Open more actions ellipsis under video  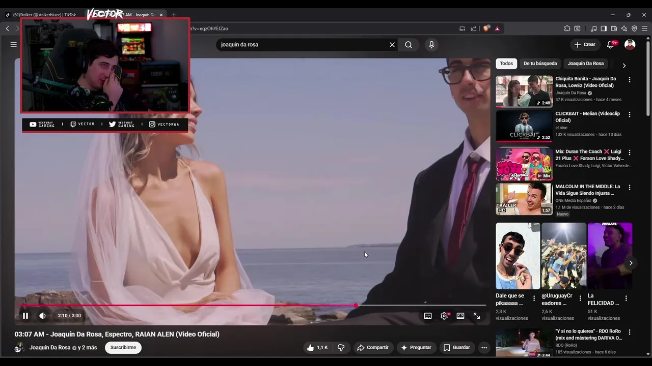[x=484, y=348]
